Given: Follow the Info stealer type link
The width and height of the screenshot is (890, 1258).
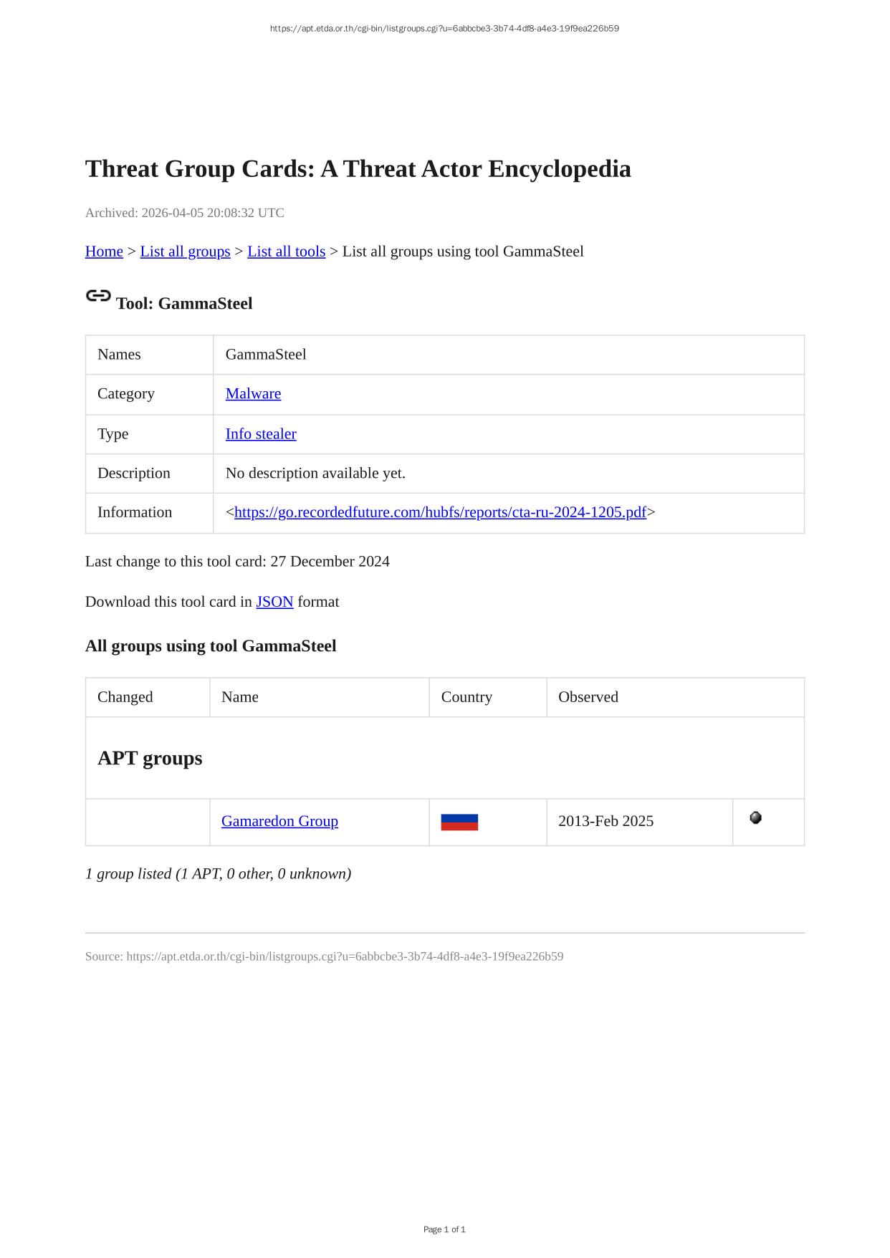Looking at the screenshot, I should click(261, 434).
